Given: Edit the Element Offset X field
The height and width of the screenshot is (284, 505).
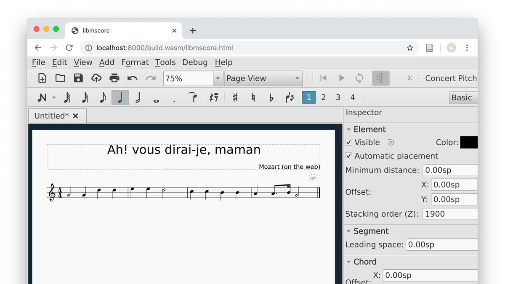Looking at the screenshot, I should click(x=454, y=185).
